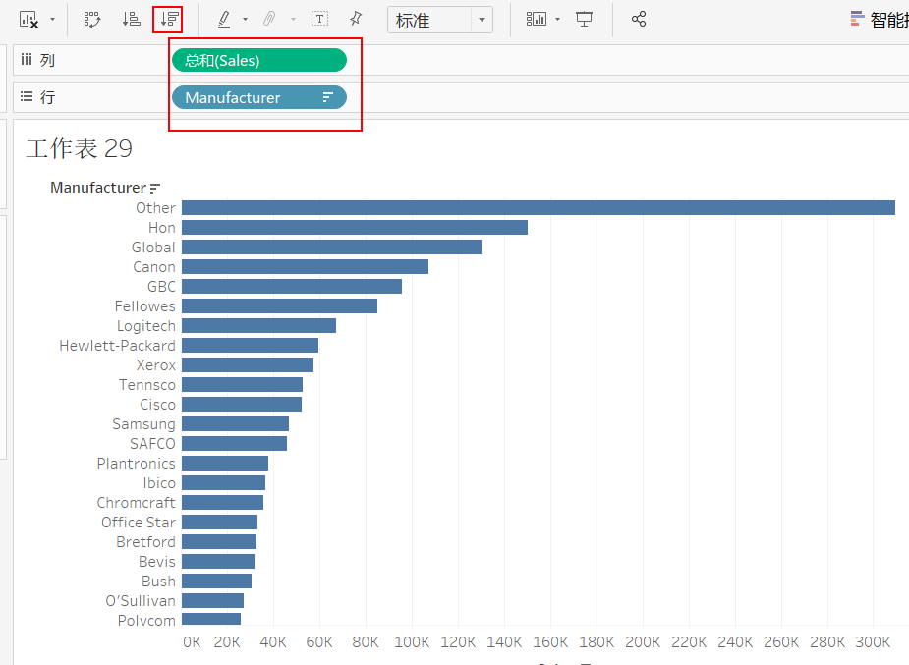The height and width of the screenshot is (665, 909).
Task: Sort ascending using the toolbar icon
Action: pos(131,19)
